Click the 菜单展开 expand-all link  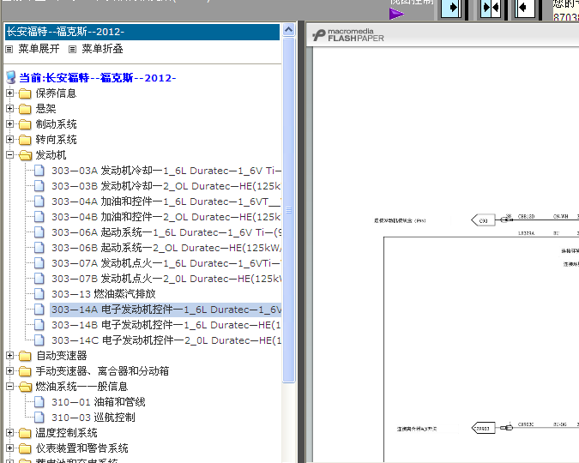click(x=39, y=49)
